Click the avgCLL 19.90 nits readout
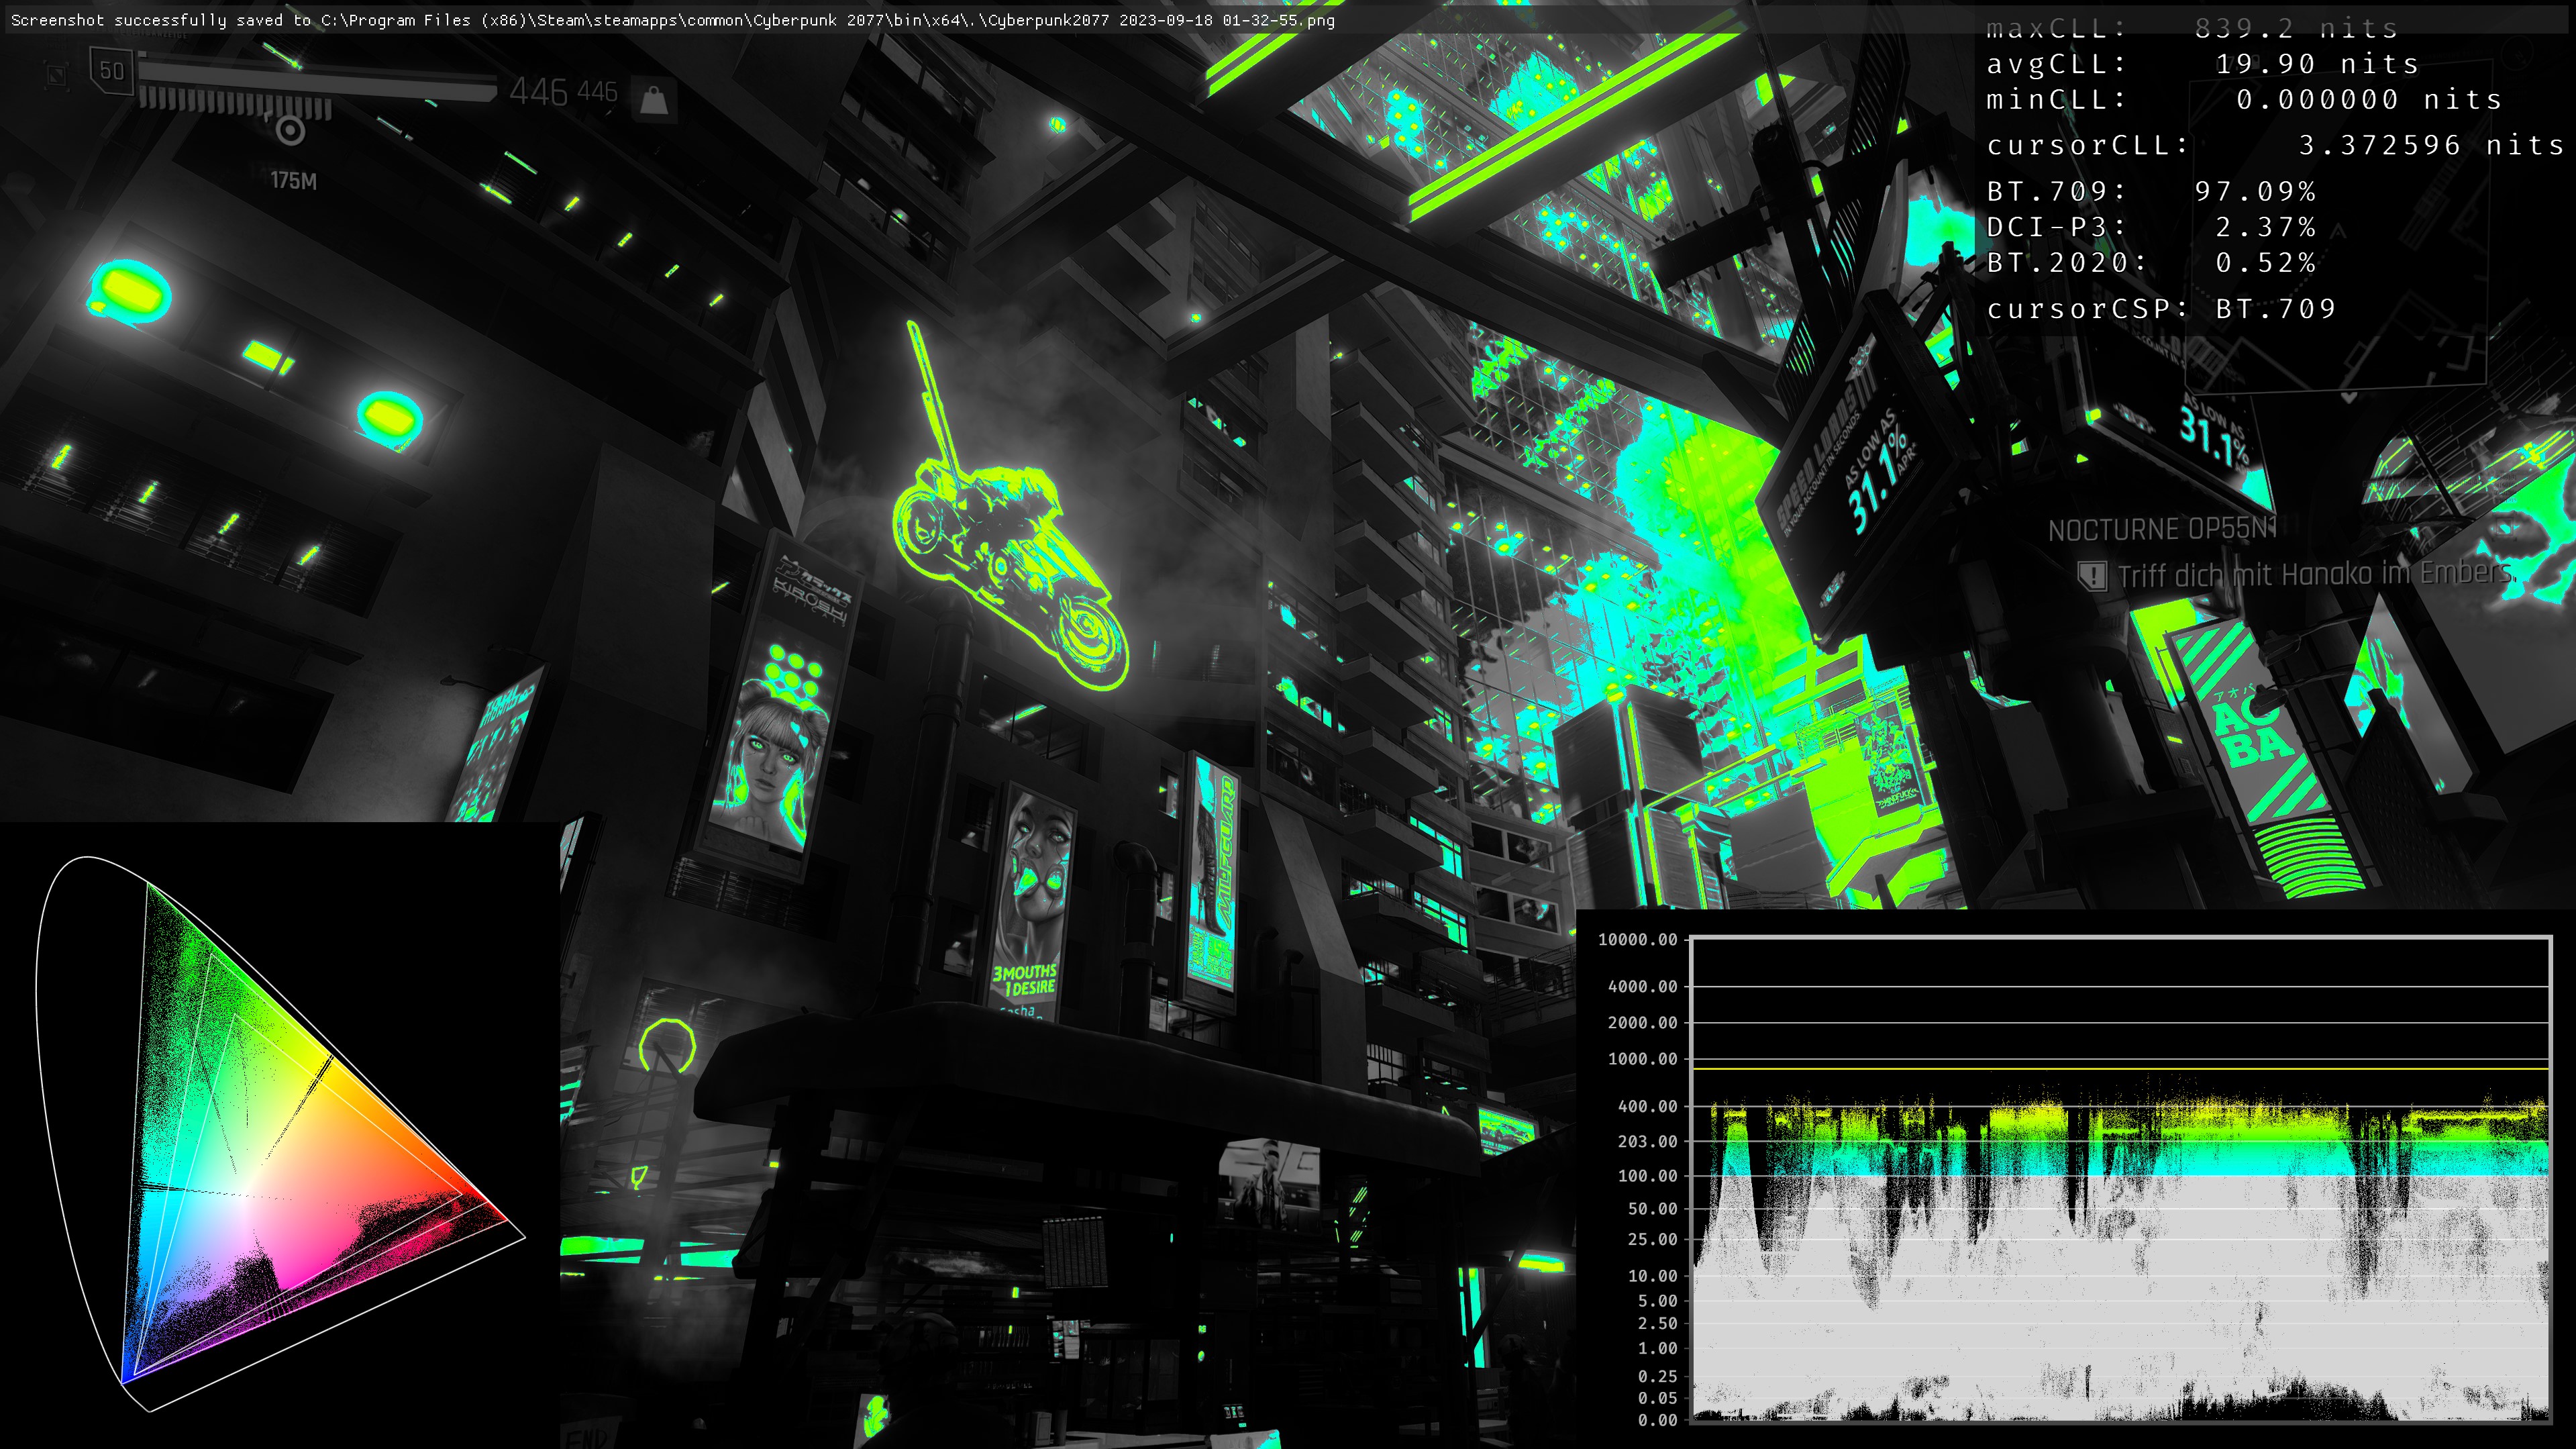The width and height of the screenshot is (2576, 1449). click(2202, 64)
